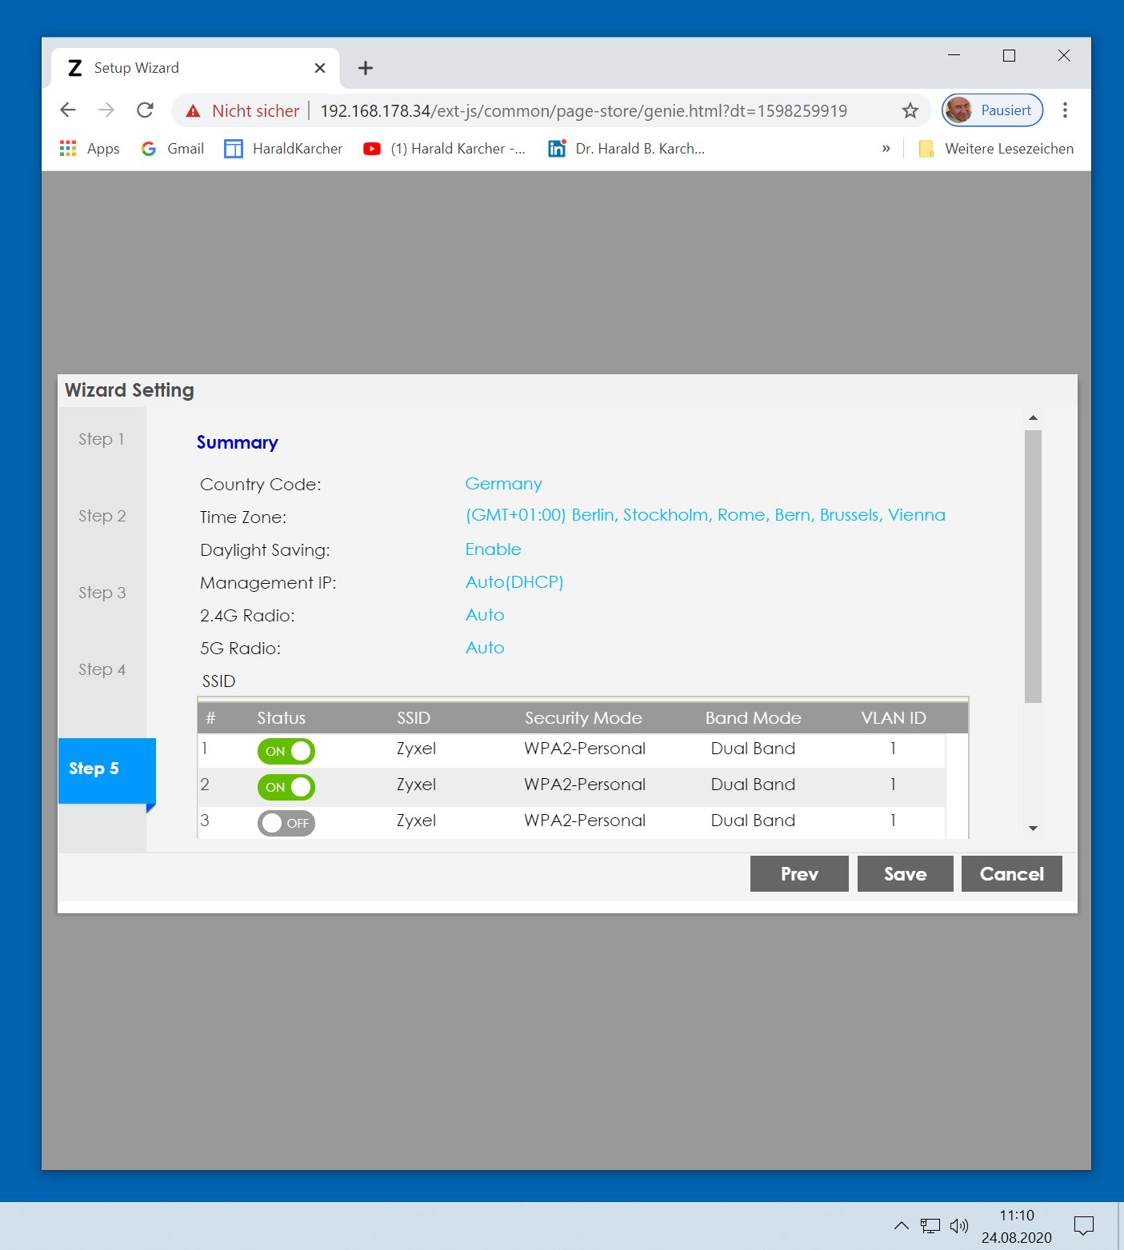Open the HaraldKarcher bookmark
This screenshot has width=1124, height=1250.
(283, 148)
